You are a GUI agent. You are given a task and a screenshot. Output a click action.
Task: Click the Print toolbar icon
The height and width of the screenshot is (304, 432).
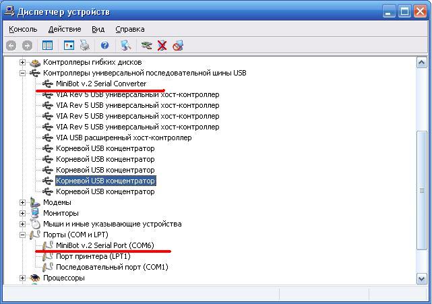pyautogui.click(x=85, y=45)
